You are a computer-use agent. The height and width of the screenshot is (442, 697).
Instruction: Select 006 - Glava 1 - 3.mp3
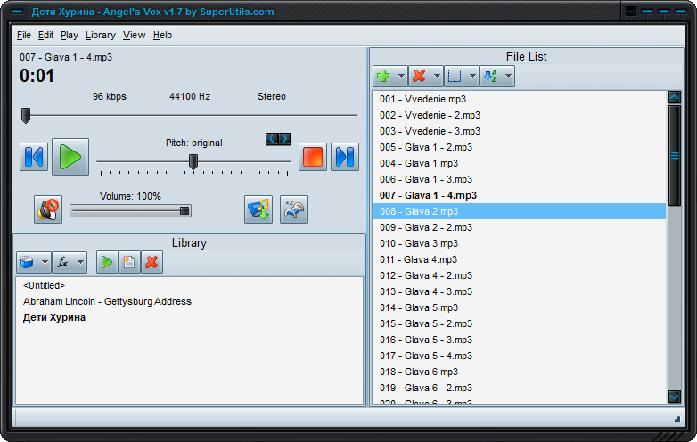coord(519,179)
